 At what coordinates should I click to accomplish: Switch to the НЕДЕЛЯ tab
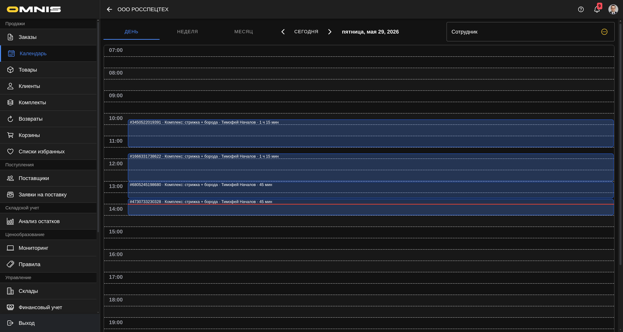(187, 32)
